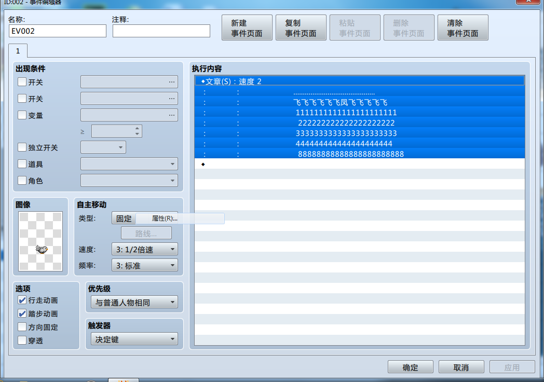Viewport: 544px width, 382px height.
Task: Click the bird sprite image preview
Action: point(40,241)
